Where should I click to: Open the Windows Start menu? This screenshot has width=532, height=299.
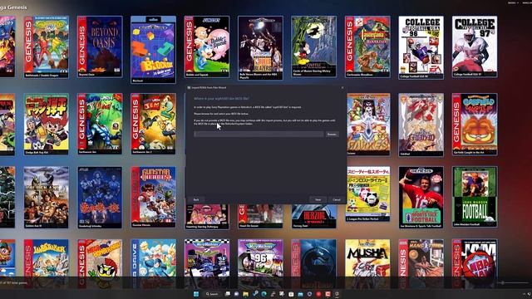[x=196, y=294]
